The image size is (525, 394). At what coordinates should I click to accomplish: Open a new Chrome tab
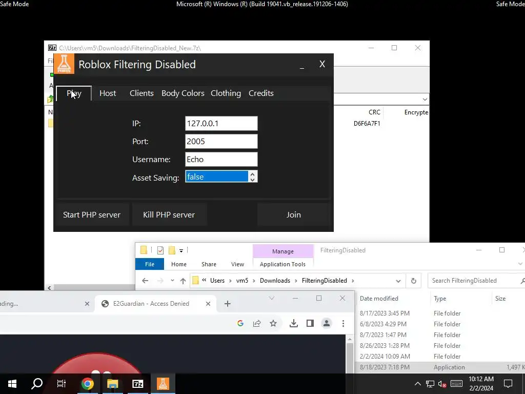227,304
